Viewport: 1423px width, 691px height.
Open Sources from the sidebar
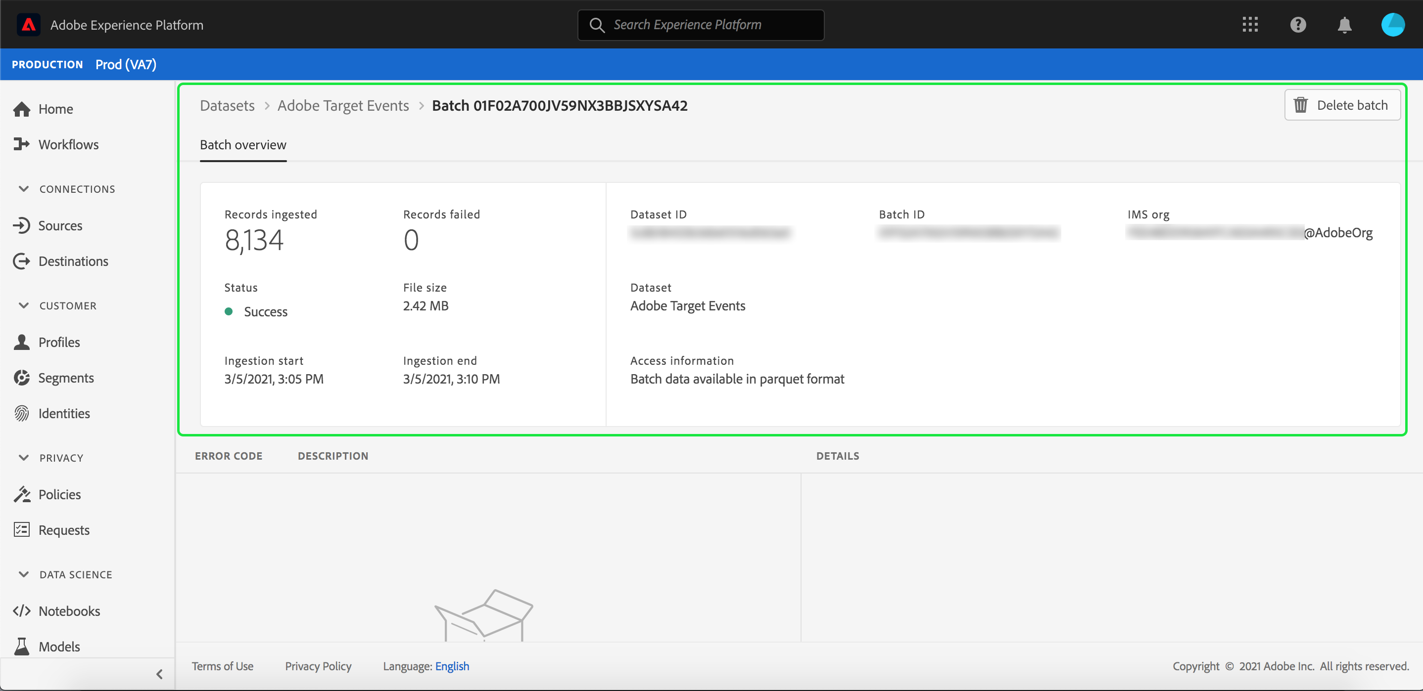point(60,226)
